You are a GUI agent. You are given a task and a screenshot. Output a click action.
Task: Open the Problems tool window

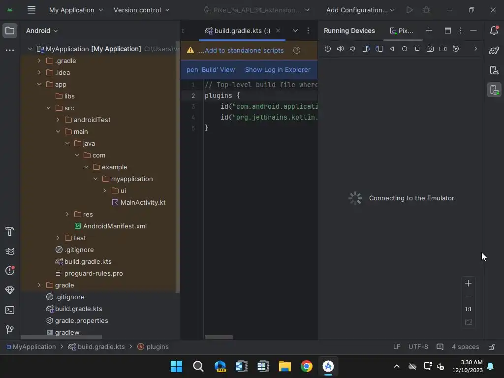(10, 271)
